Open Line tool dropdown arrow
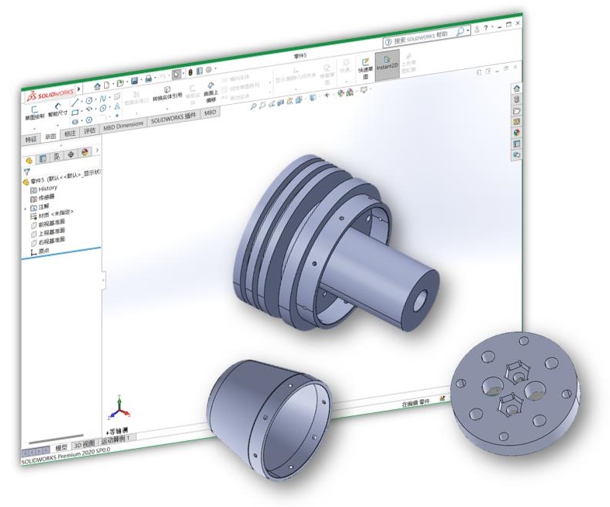This screenshot has height=507, width=610. point(81,102)
